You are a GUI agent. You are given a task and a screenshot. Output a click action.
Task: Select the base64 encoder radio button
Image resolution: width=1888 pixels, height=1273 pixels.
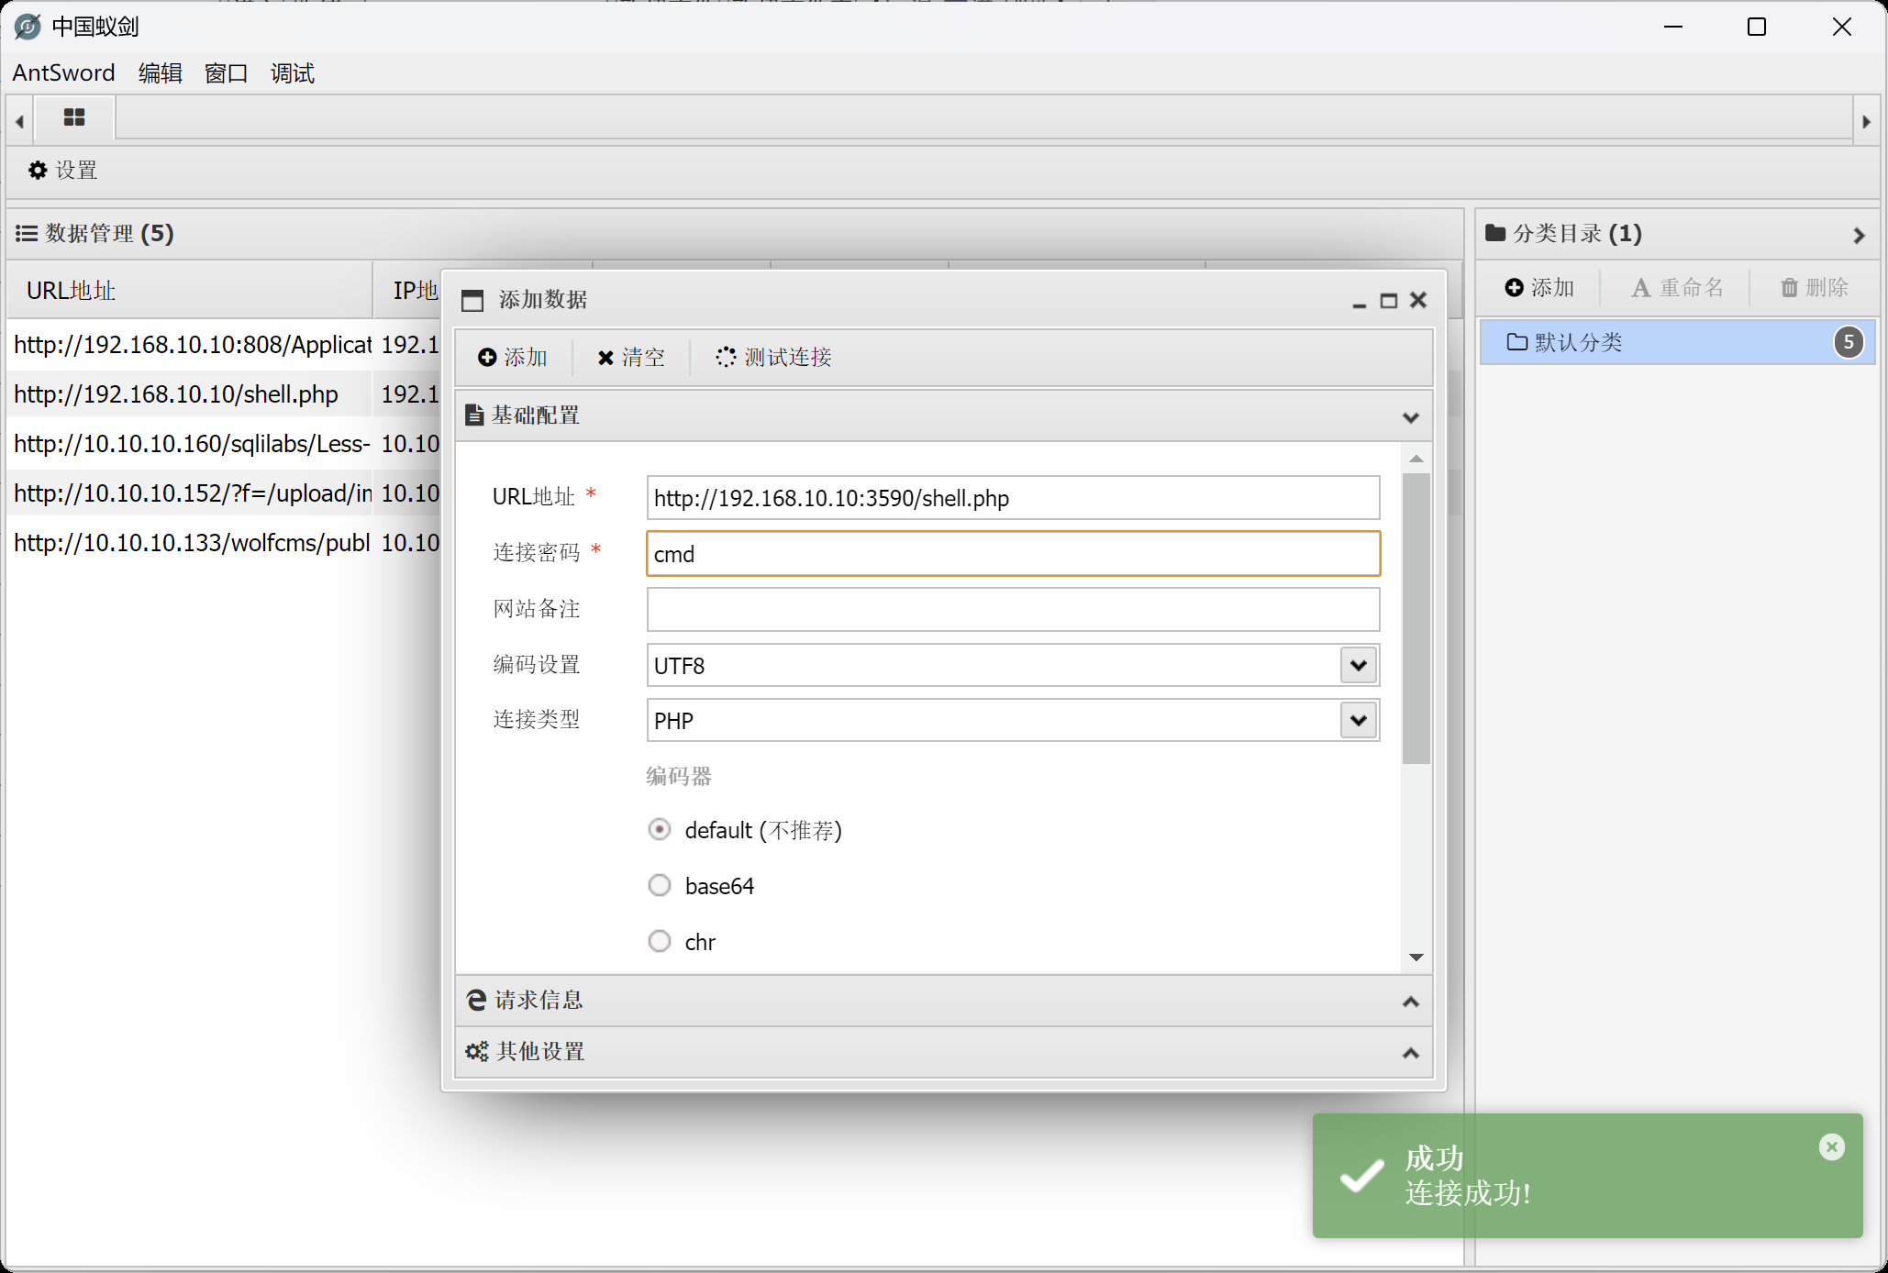[660, 886]
